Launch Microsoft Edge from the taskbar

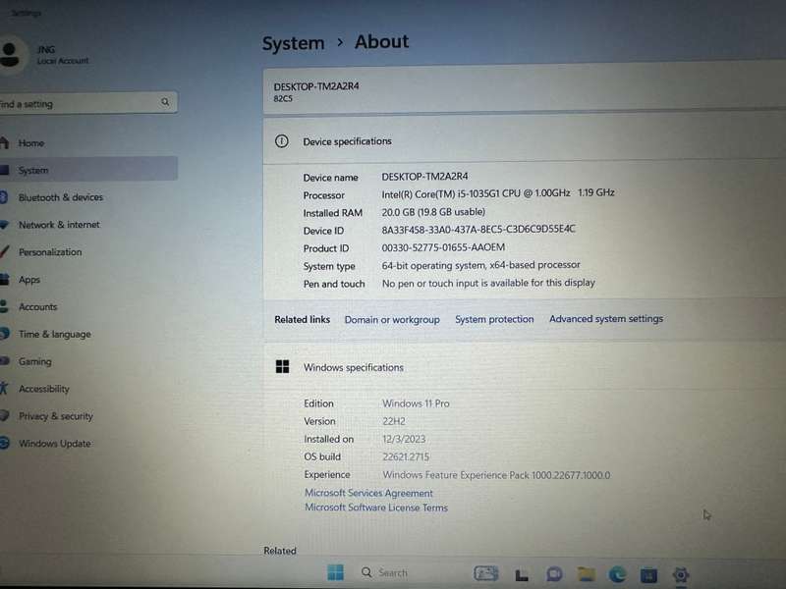point(617,574)
